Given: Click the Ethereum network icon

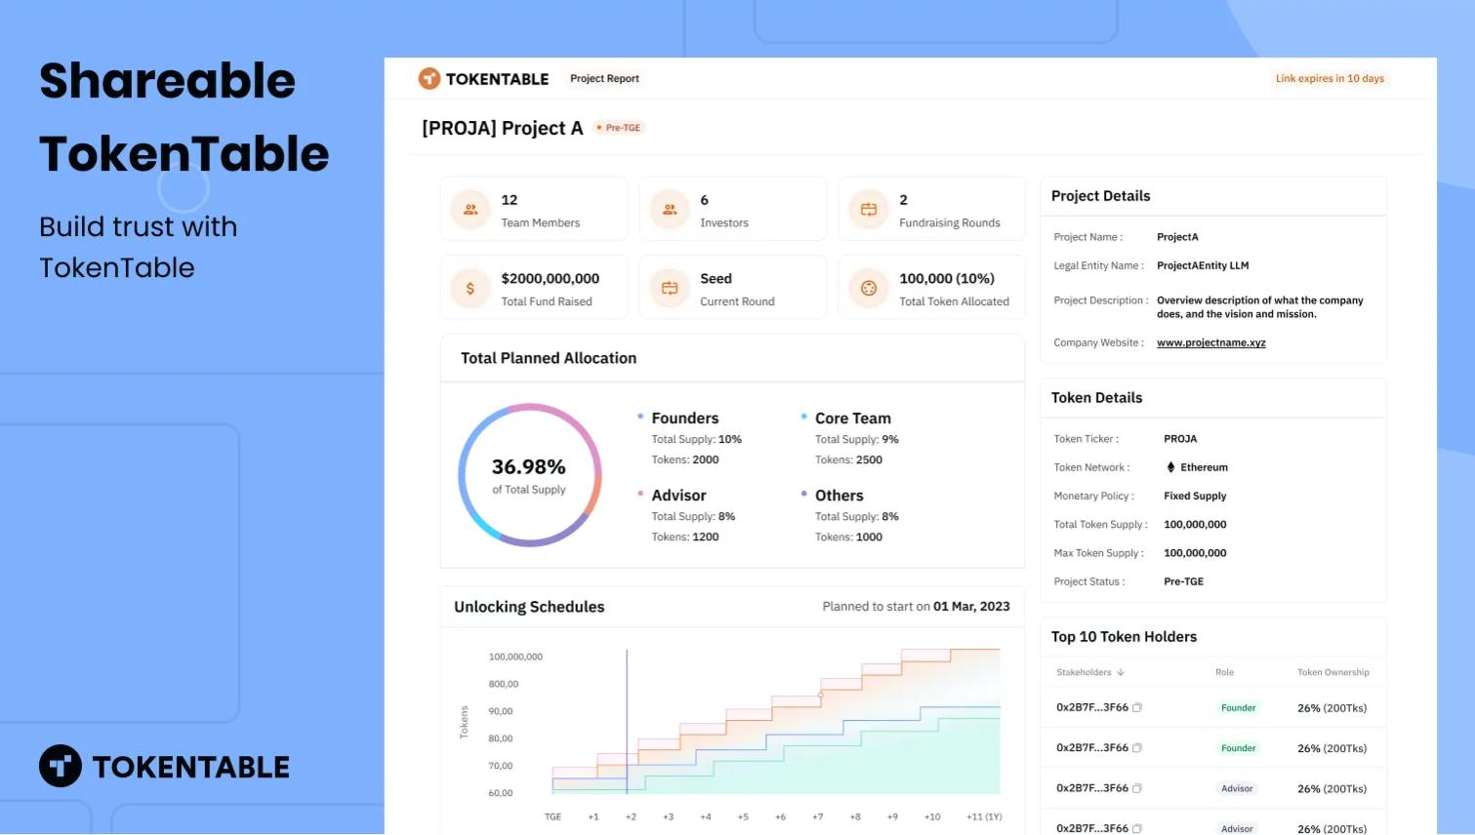Looking at the screenshot, I should click(x=1170, y=467).
